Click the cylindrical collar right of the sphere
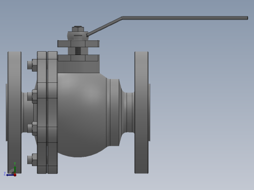Screen dimensions: 254x190 point(113,113)
